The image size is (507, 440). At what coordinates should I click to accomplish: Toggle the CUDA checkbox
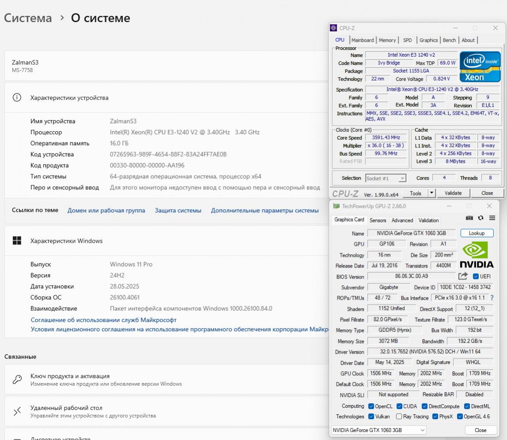point(400,406)
